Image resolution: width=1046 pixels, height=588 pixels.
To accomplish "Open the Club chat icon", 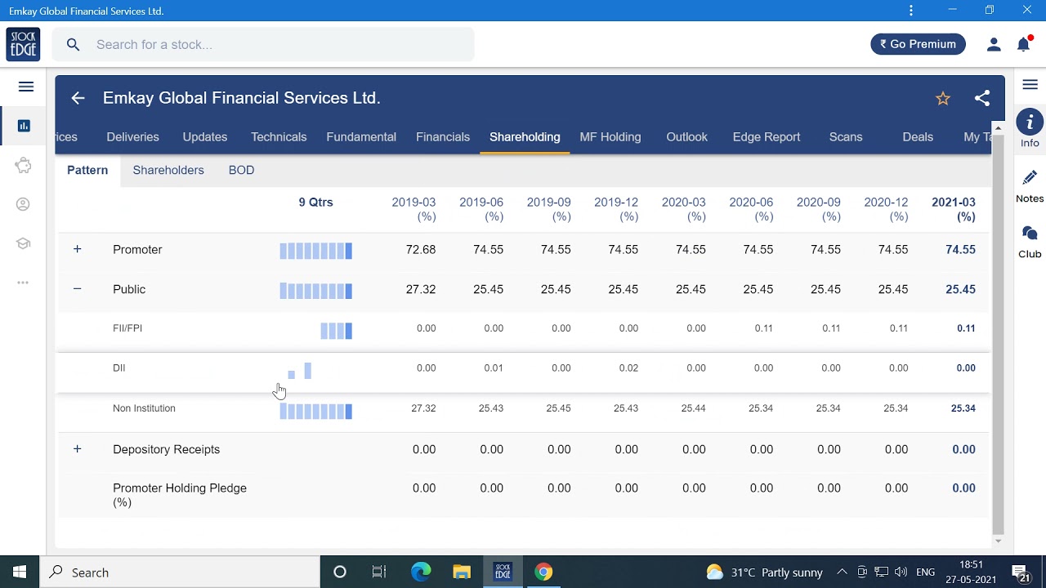I will (x=1030, y=234).
